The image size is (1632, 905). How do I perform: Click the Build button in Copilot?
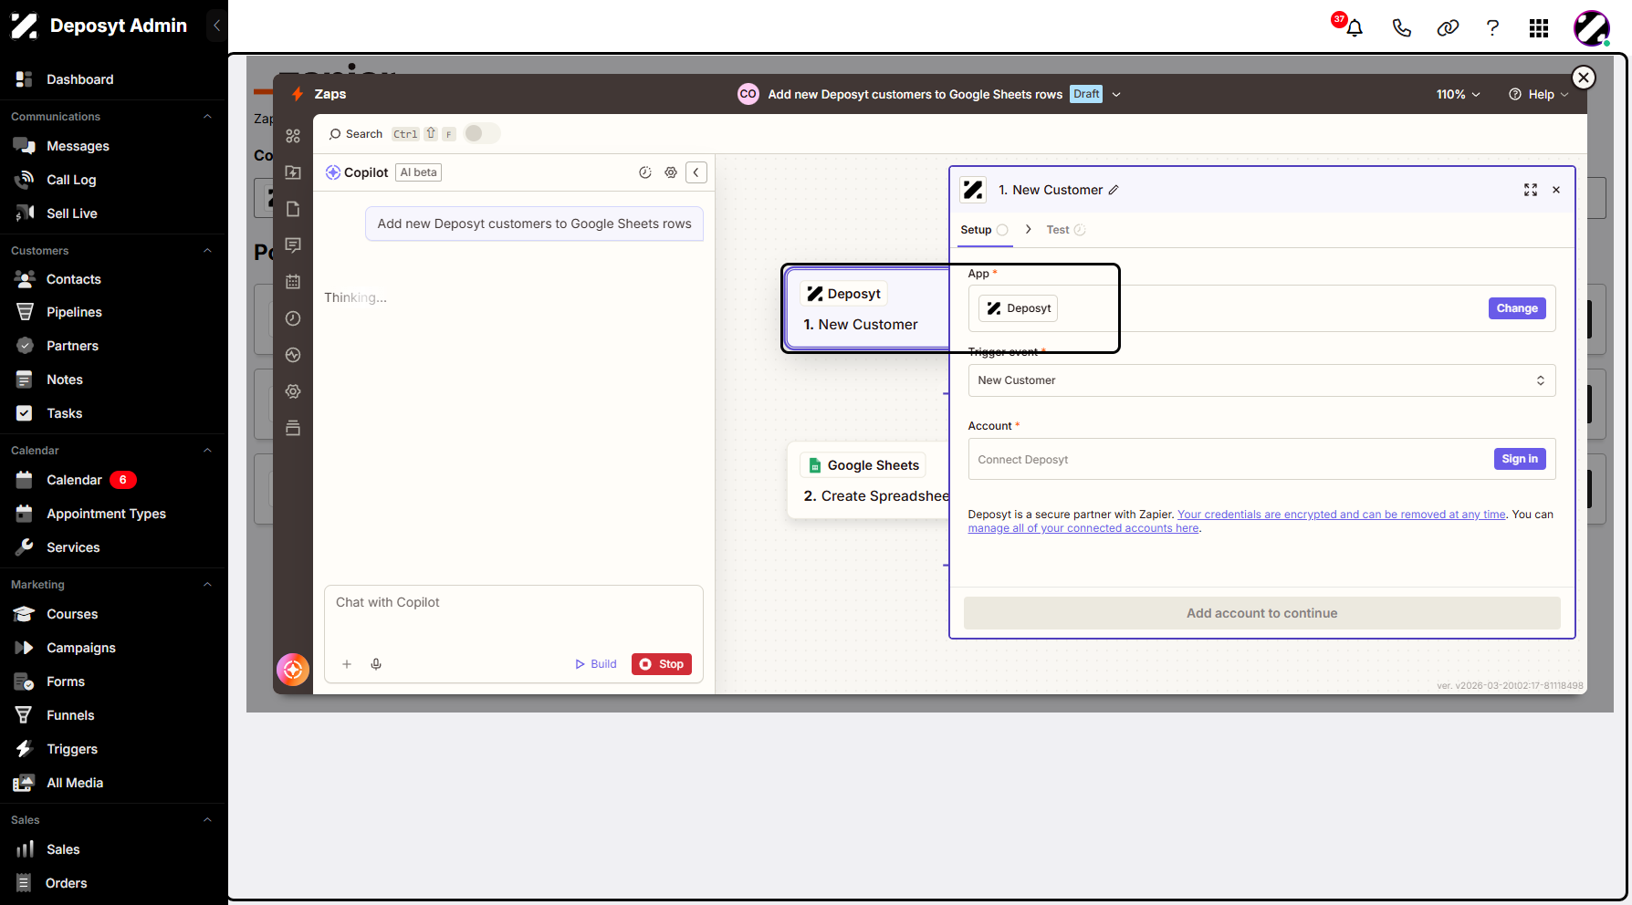coord(596,664)
